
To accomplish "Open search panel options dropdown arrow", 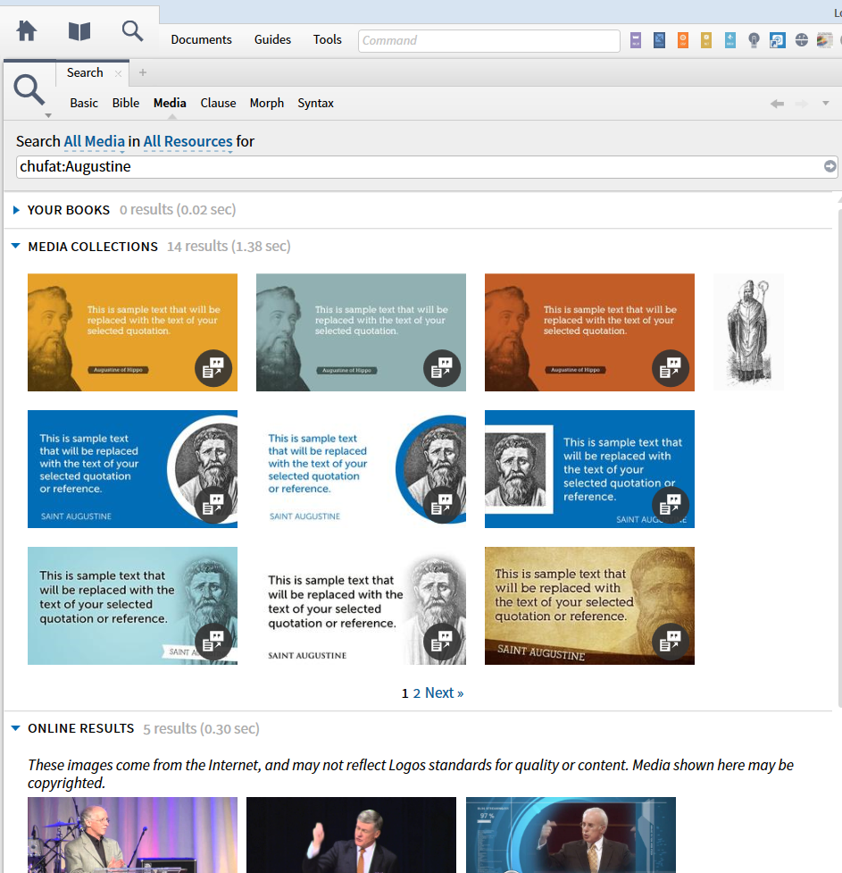I will pyautogui.click(x=48, y=115).
